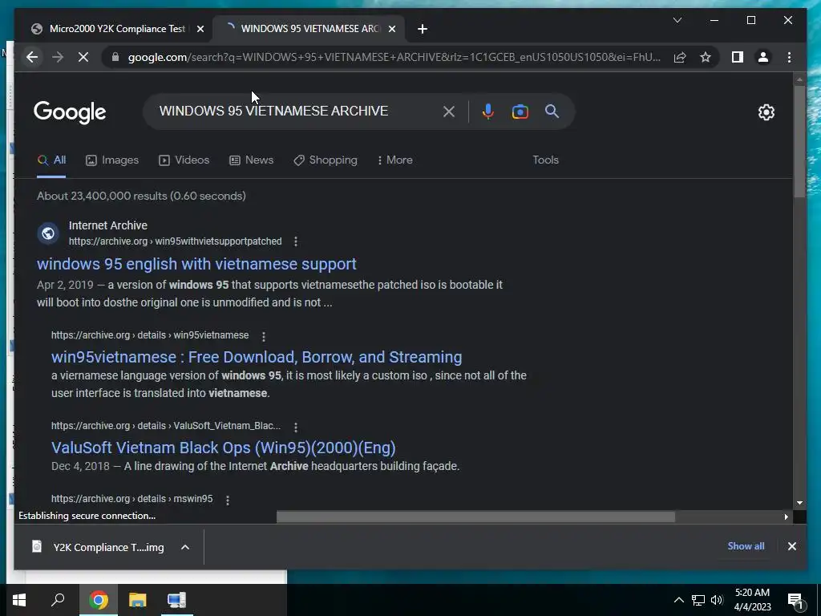
Task: Stop loading the page
Action: (x=83, y=57)
